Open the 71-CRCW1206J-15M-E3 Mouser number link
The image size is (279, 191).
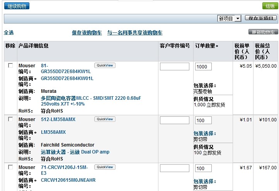65,170
